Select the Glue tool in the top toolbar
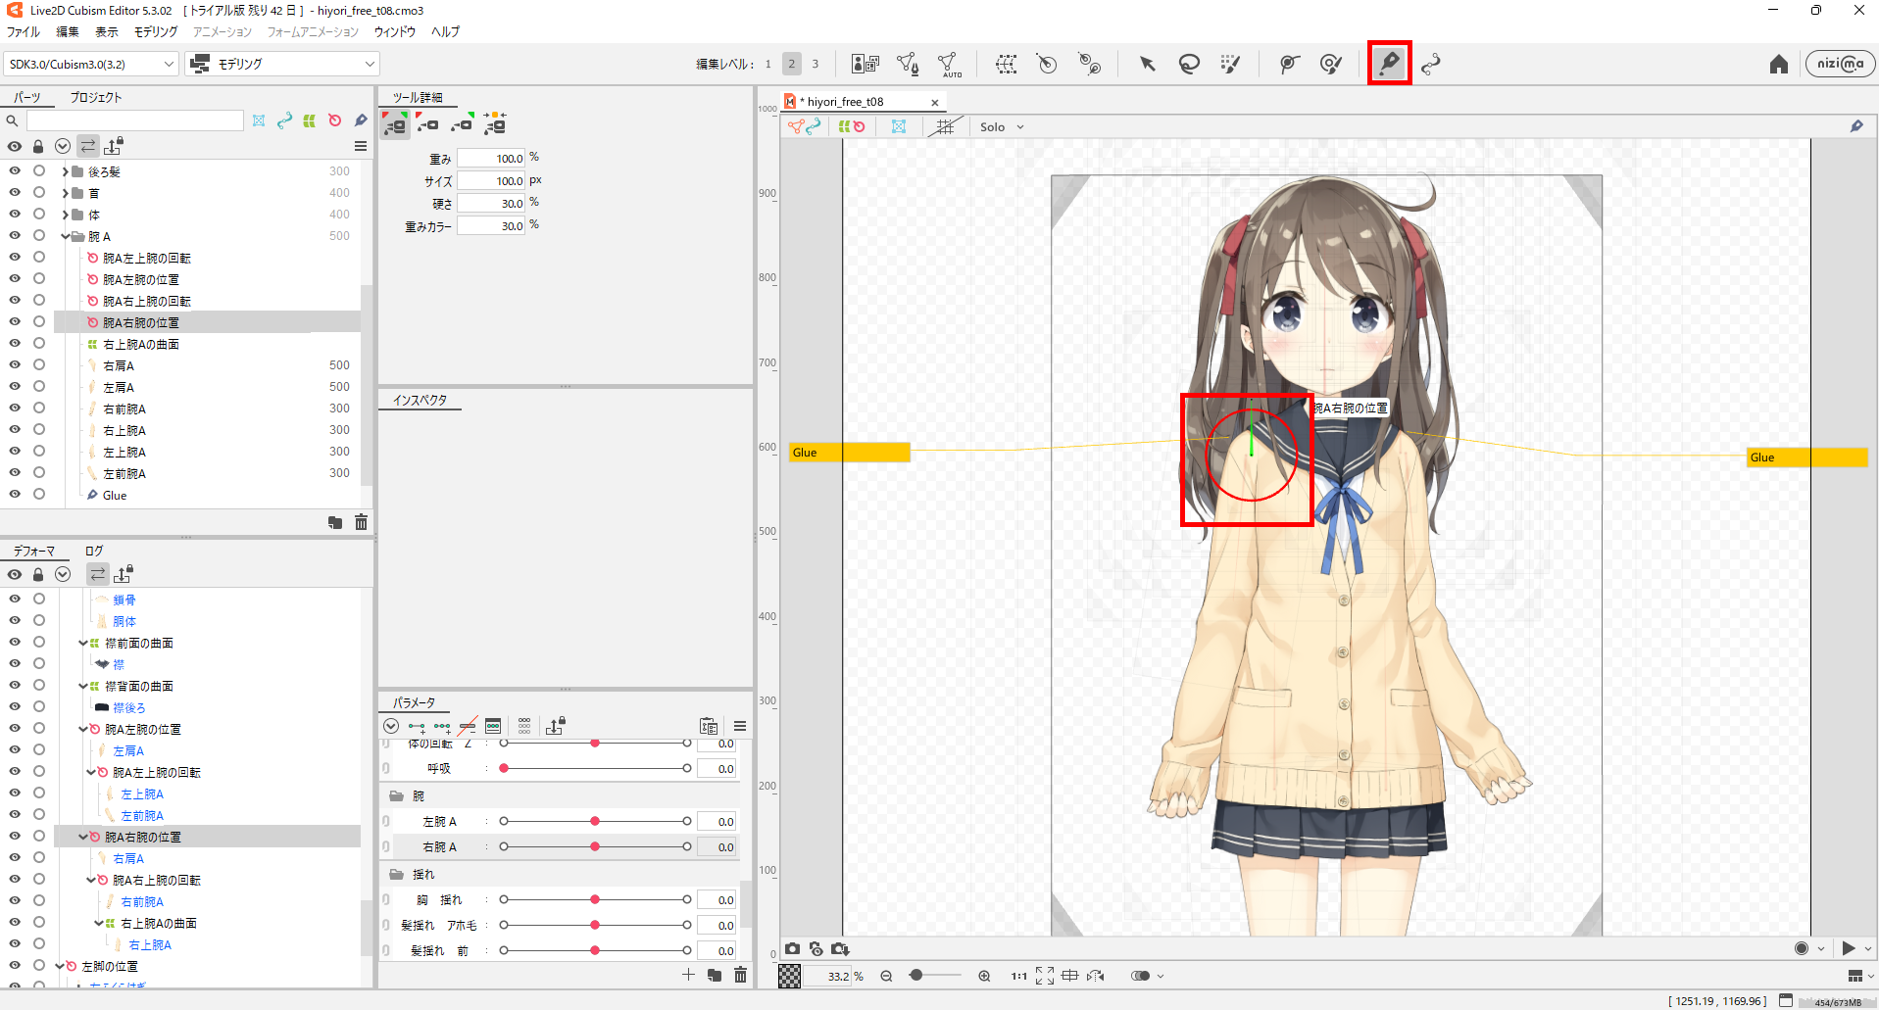The image size is (1879, 1010). tap(1389, 64)
